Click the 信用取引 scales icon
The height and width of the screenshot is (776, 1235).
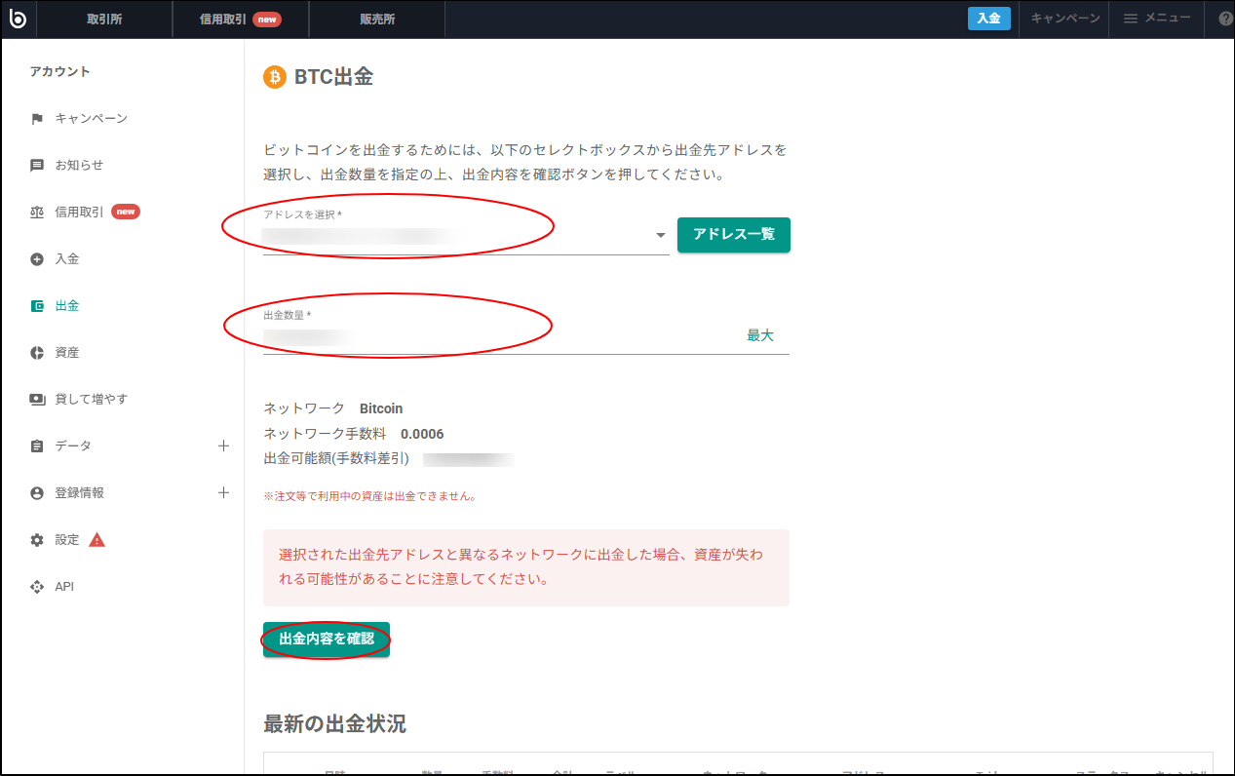click(36, 211)
